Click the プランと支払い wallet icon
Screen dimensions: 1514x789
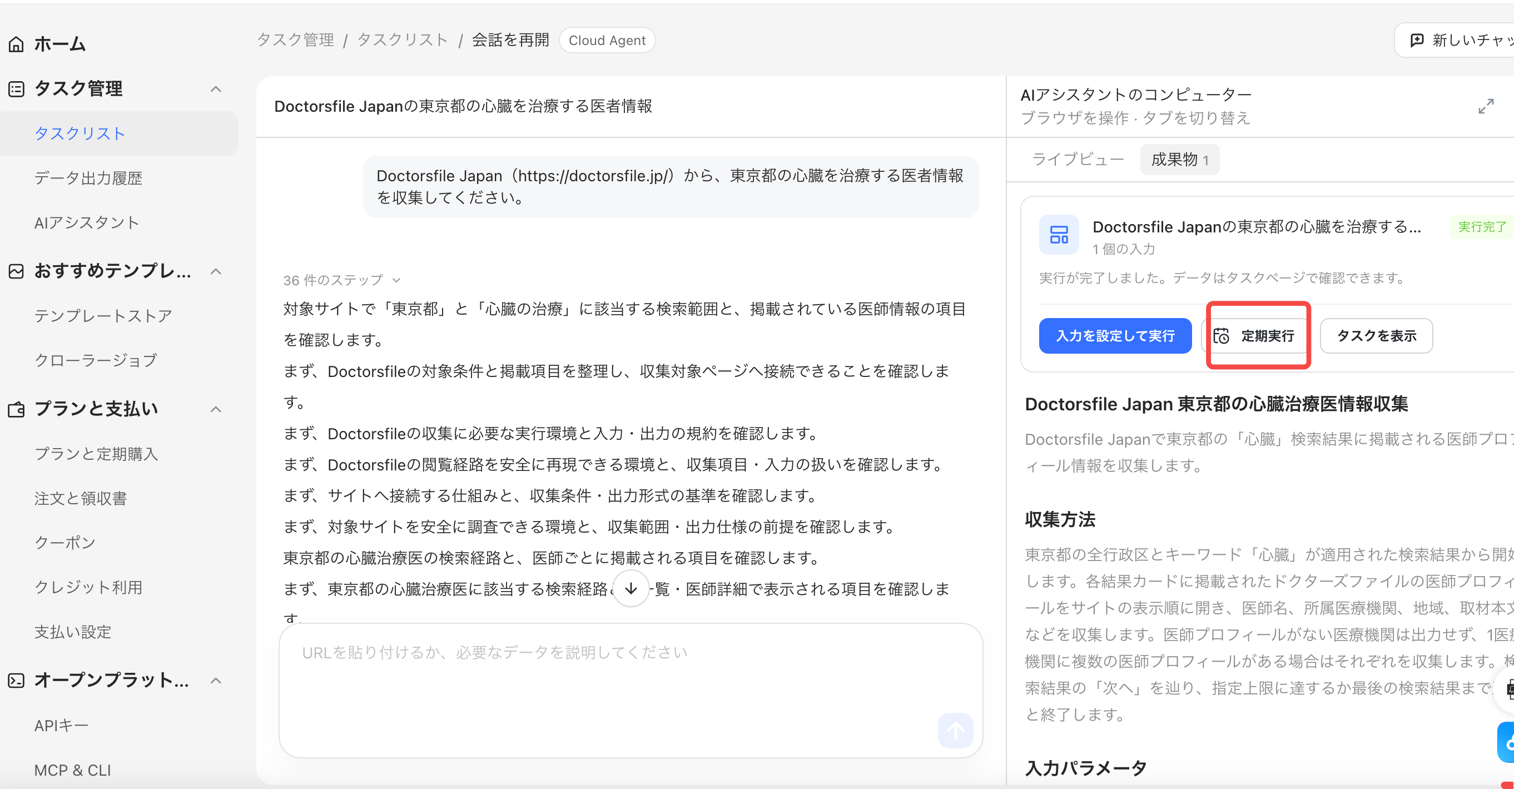(17, 409)
